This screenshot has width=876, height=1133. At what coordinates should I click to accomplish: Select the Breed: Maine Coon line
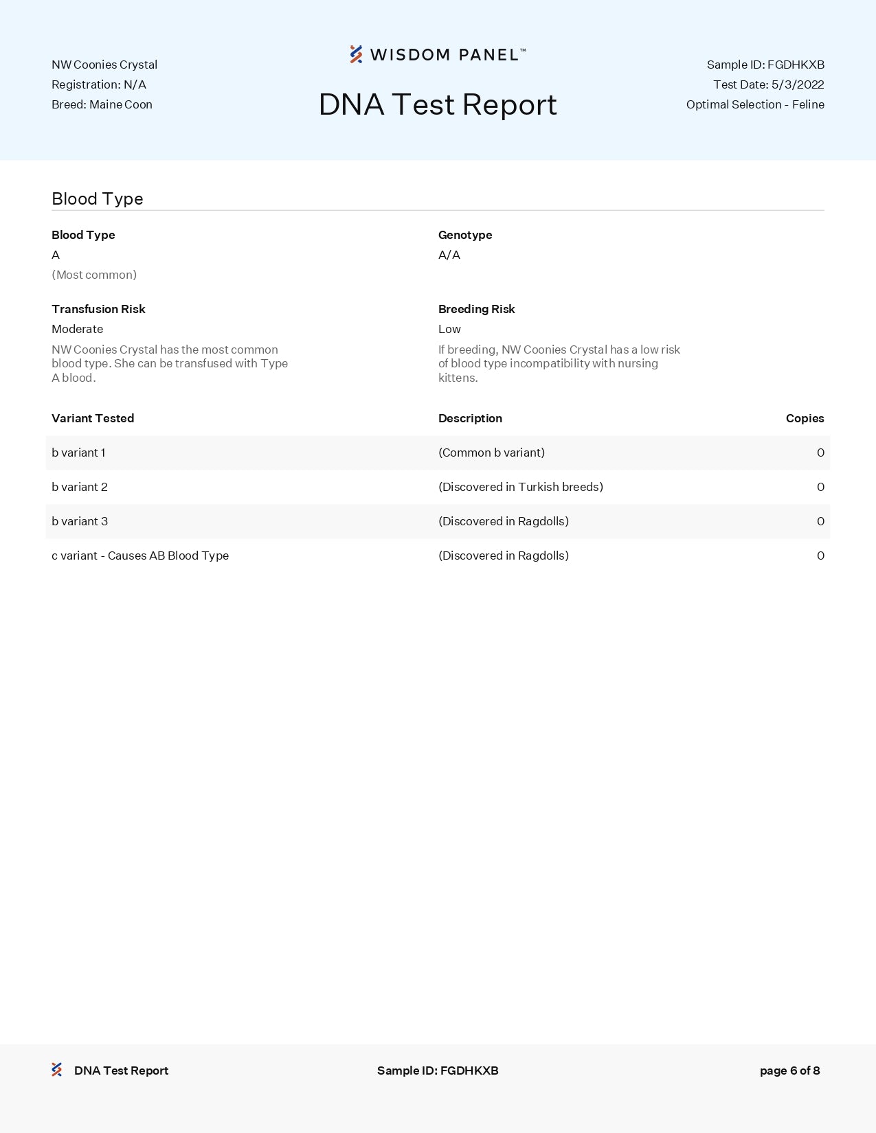102,104
